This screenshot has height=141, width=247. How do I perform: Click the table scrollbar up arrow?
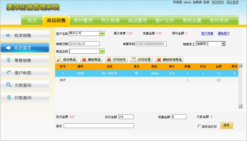click(x=240, y=65)
